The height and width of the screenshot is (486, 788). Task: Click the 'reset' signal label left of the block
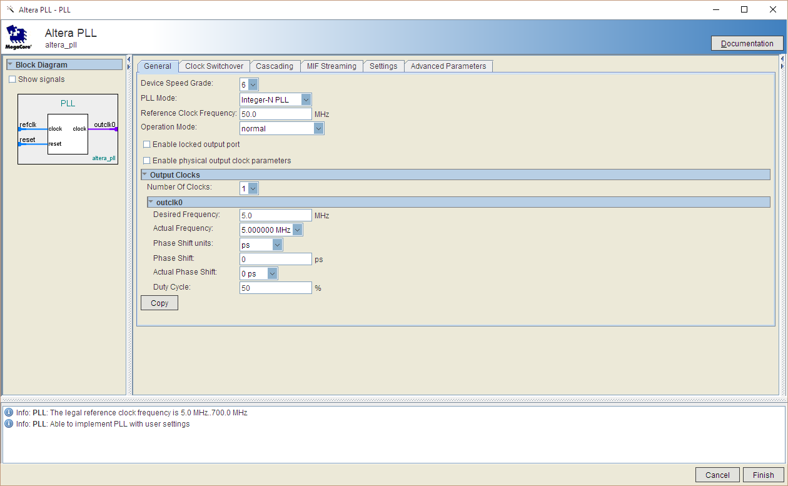(28, 139)
